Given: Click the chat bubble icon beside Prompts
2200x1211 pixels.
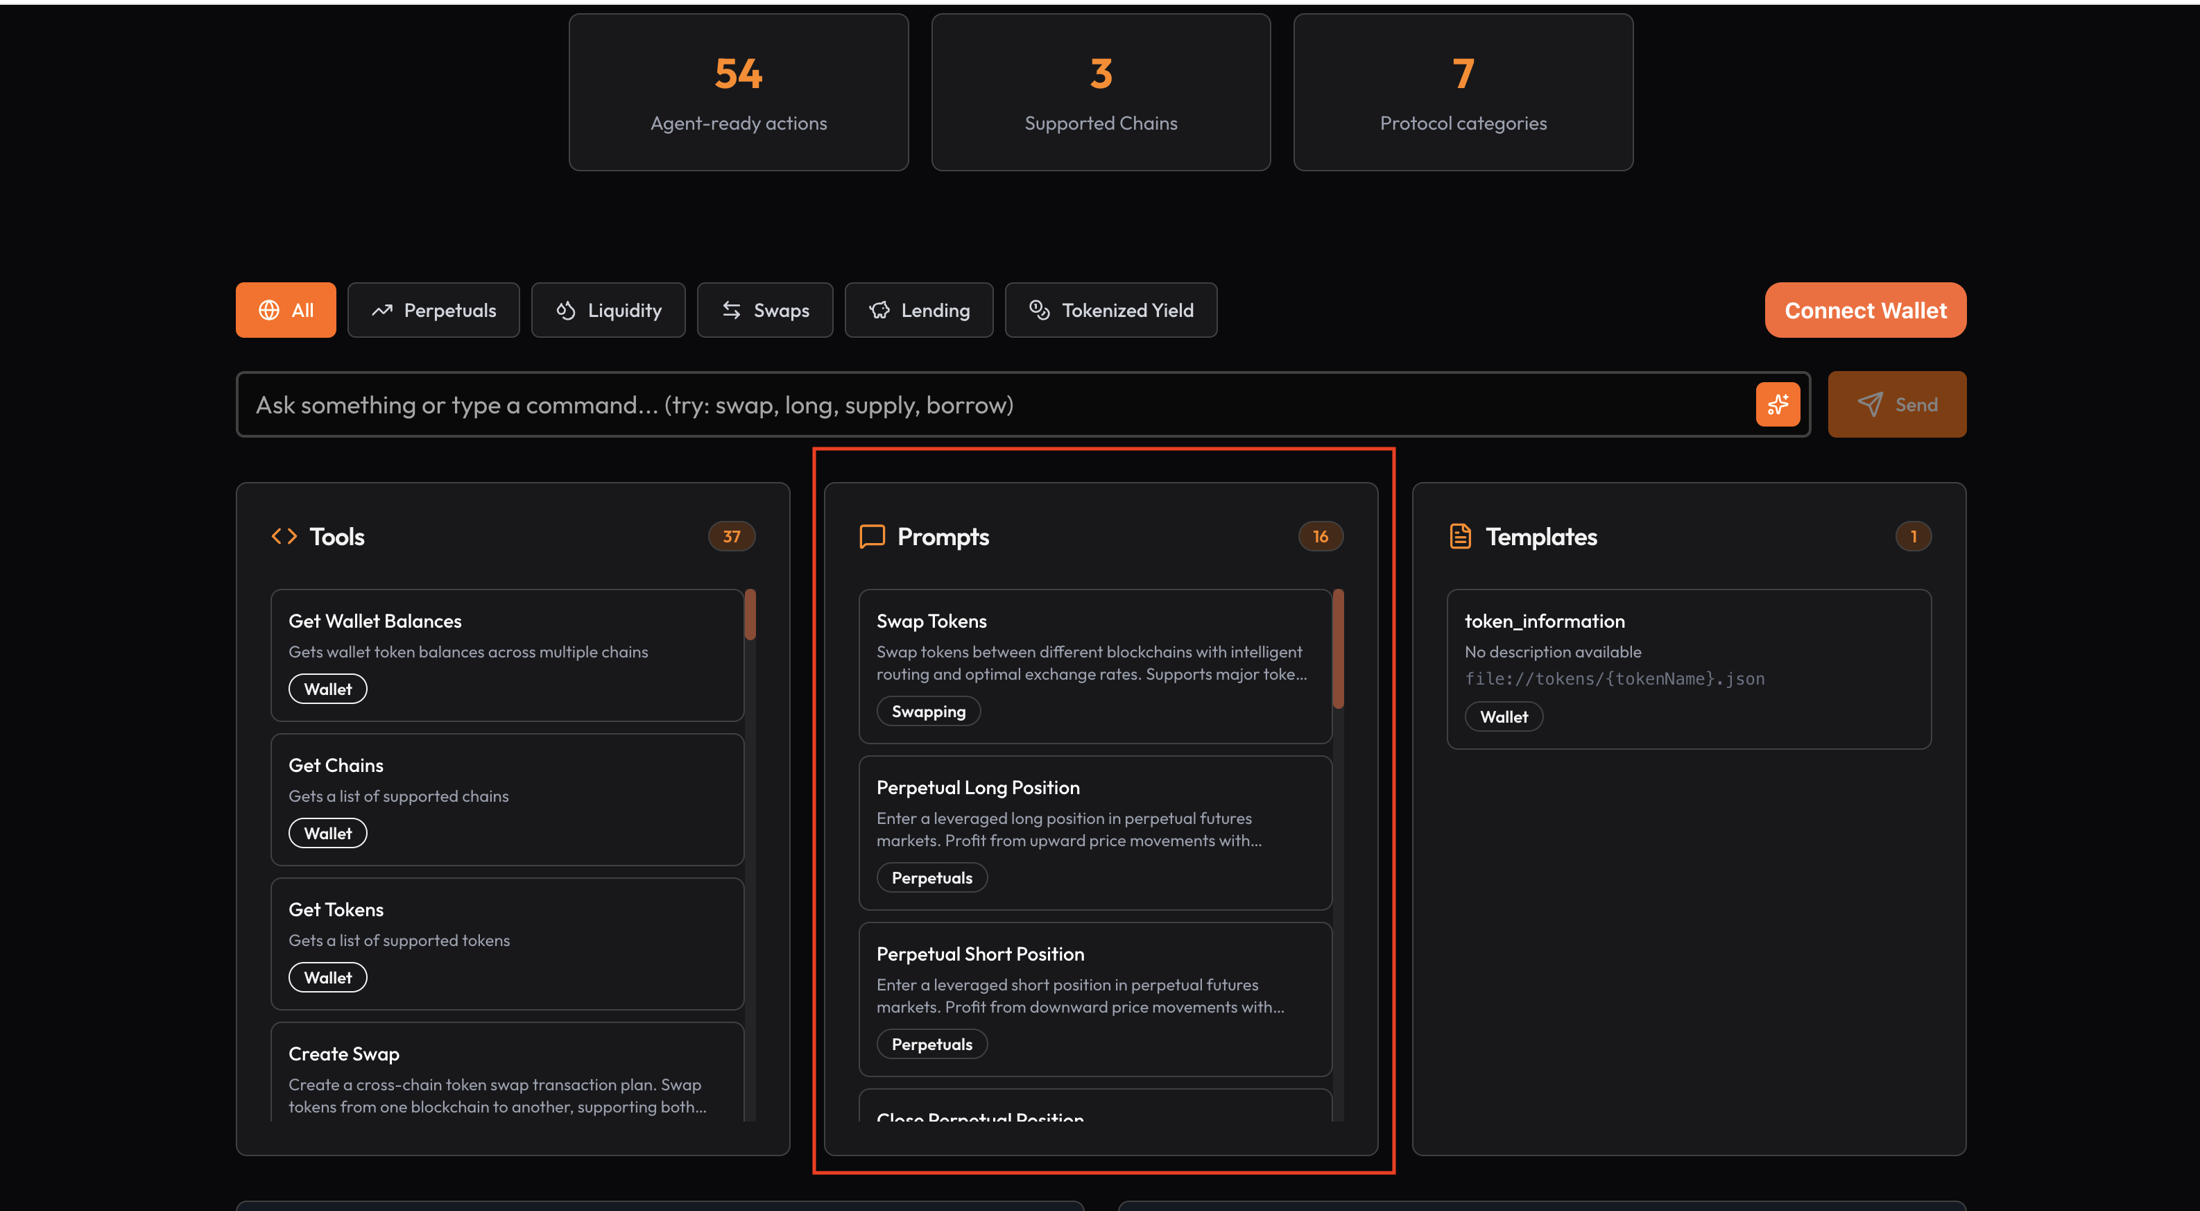Looking at the screenshot, I should [872, 535].
